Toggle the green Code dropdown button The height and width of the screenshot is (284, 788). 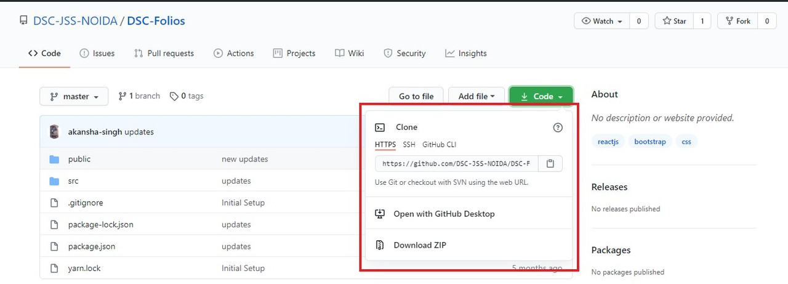[x=541, y=96]
